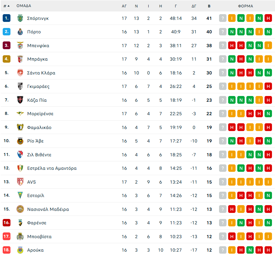This screenshot has width=275, height=255.
Task: Click the Gil Vicente crest icon
Action: [x=20, y=155]
